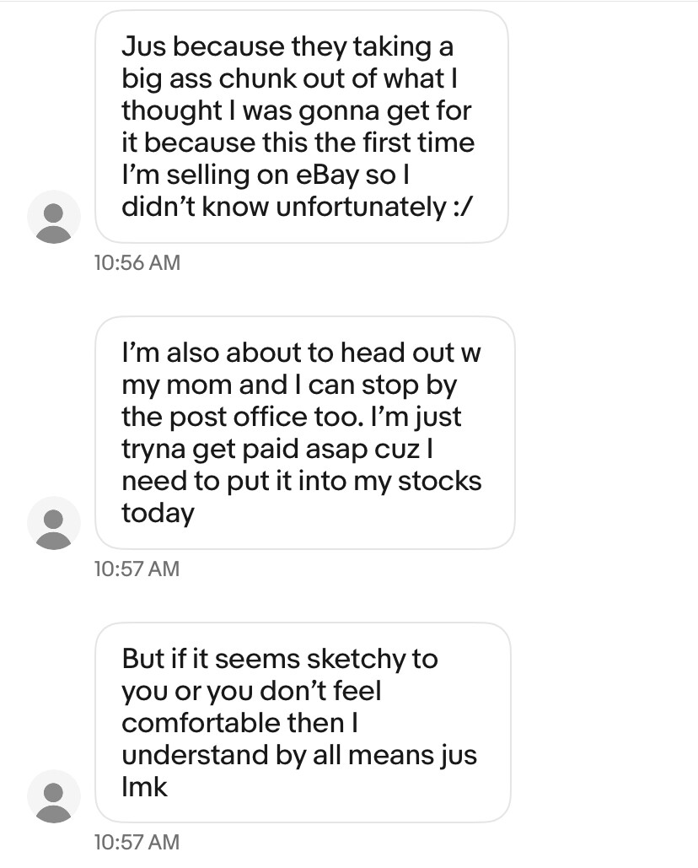Image resolution: width=698 pixels, height=868 pixels.
Task: Click the 10:57 AM timestamp below the 'lmk' message
Action: tap(137, 841)
